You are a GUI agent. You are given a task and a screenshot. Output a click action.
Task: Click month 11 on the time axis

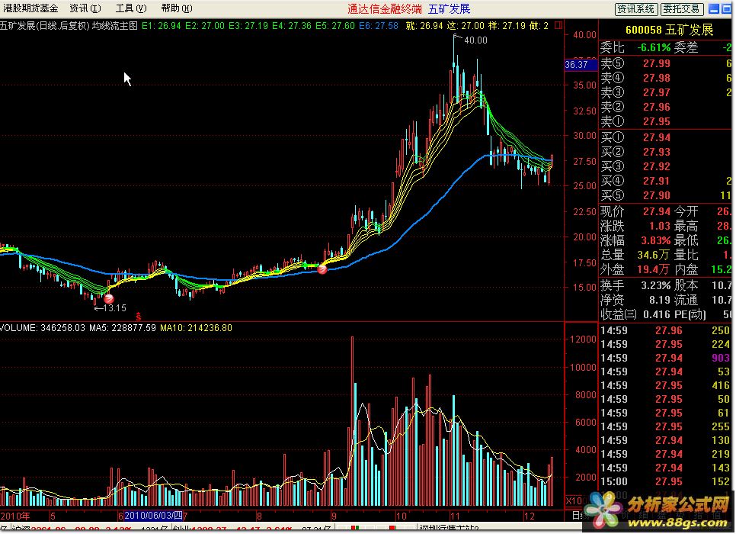click(454, 516)
